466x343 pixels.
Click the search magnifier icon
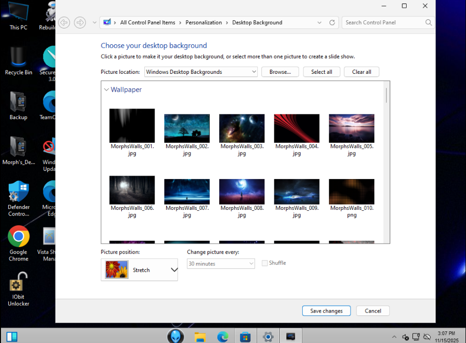(428, 23)
